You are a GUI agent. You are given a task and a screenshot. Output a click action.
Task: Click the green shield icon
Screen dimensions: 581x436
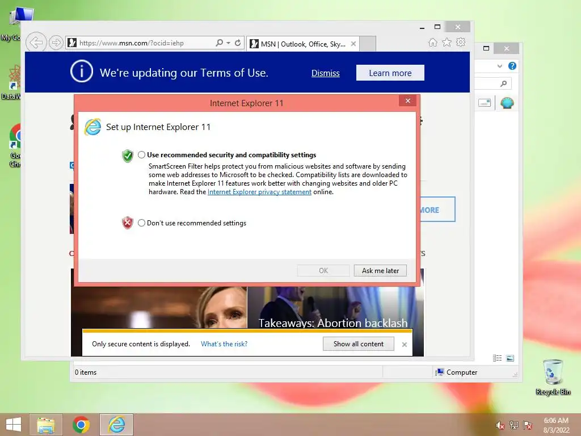128,156
